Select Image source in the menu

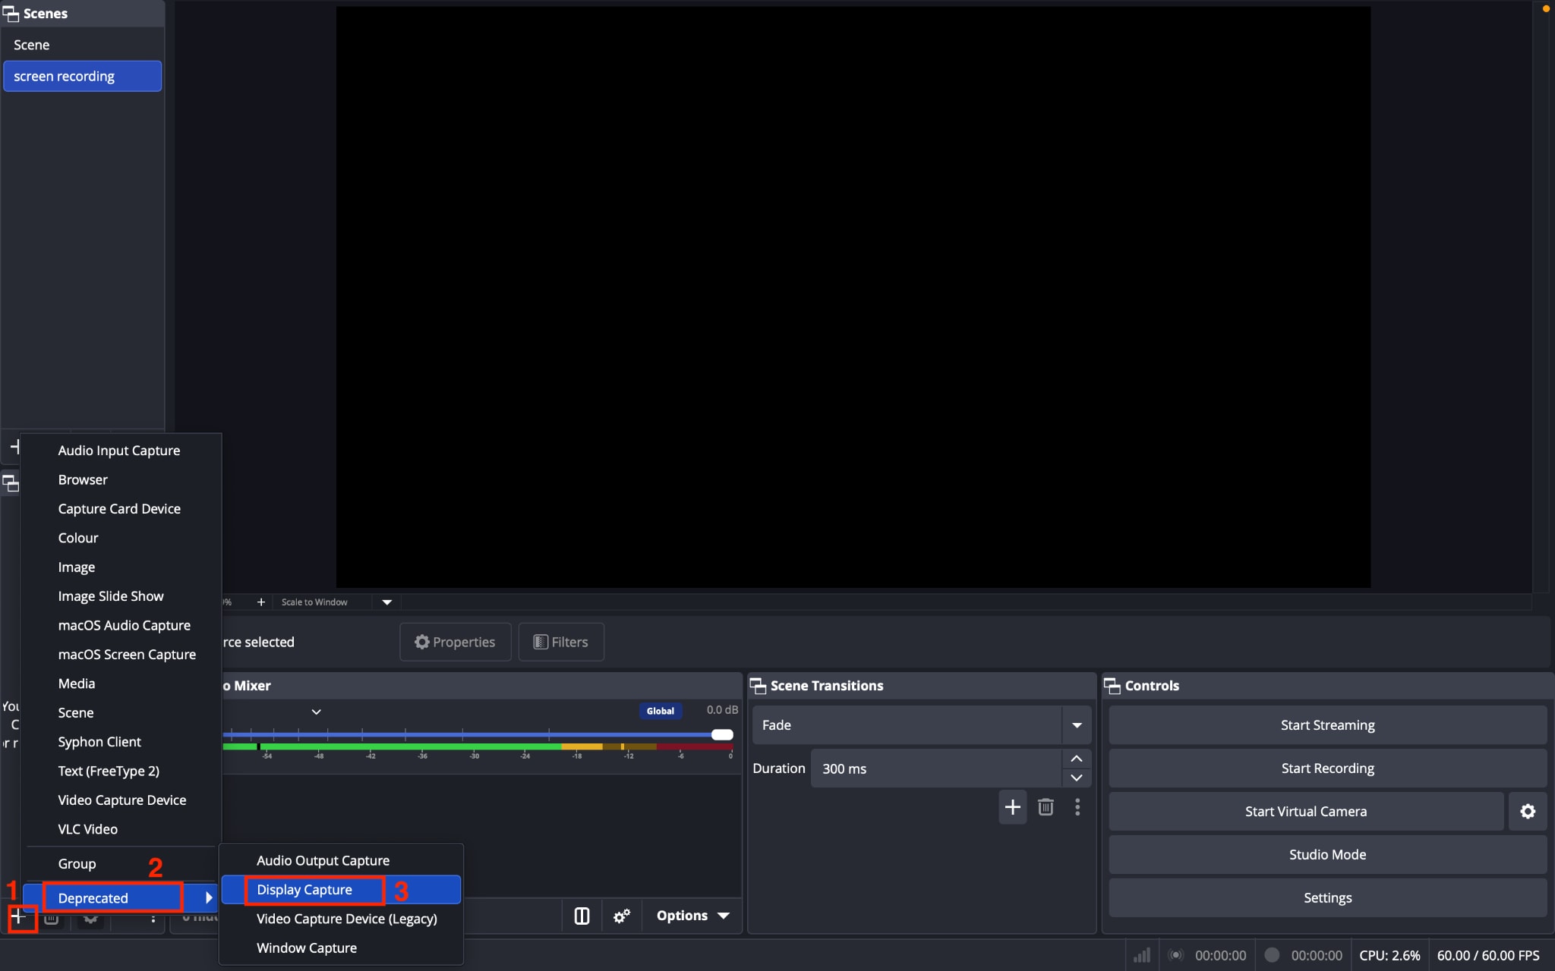[x=77, y=567]
